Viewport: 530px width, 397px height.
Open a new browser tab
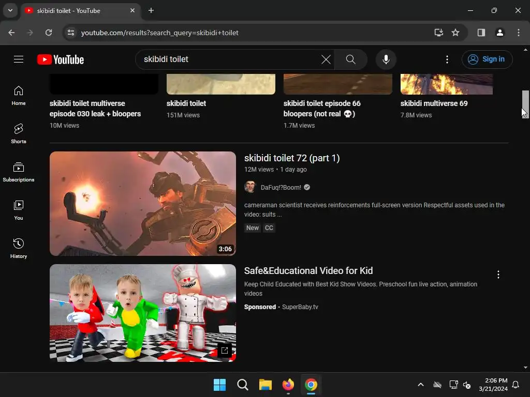(x=151, y=10)
